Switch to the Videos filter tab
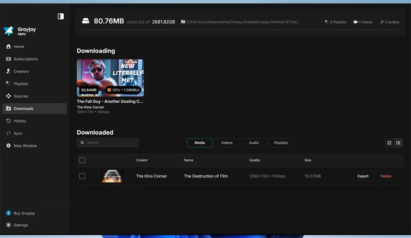The width and height of the screenshot is (411, 238). point(227,143)
